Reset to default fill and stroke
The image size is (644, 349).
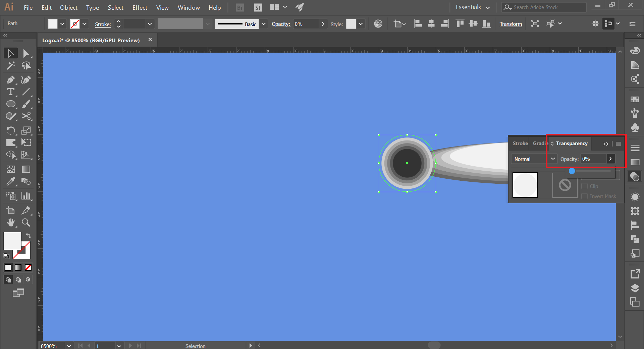point(6,256)
